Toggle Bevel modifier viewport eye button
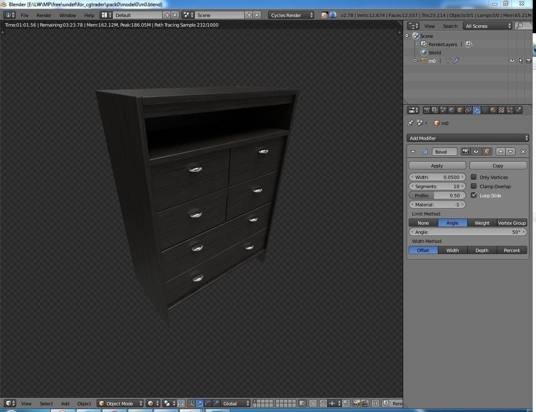Screen dimensions: 536x412 pyautogui.click(x=476, y=152)
